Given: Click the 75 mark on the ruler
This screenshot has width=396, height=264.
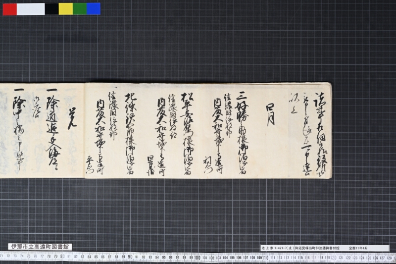Looking at the screenshot, I should tap(29, 256).
